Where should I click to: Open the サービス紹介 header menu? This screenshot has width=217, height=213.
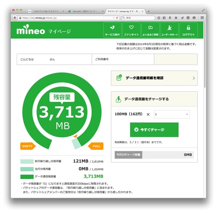112,30
